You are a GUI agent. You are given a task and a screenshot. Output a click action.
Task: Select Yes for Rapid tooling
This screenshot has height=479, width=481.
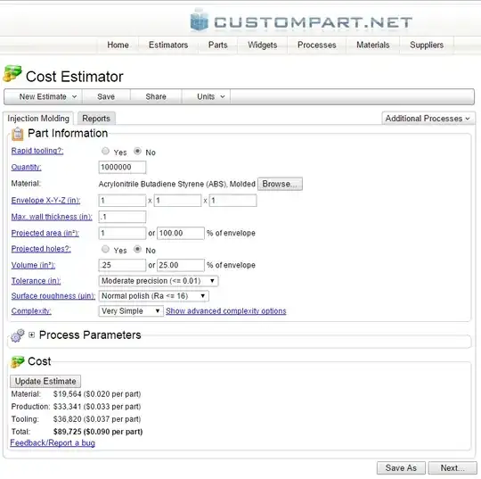click(105, 151)
